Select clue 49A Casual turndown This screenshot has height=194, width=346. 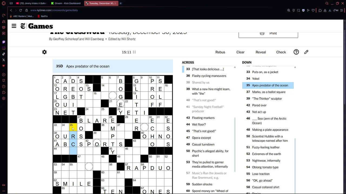point(208,144)
